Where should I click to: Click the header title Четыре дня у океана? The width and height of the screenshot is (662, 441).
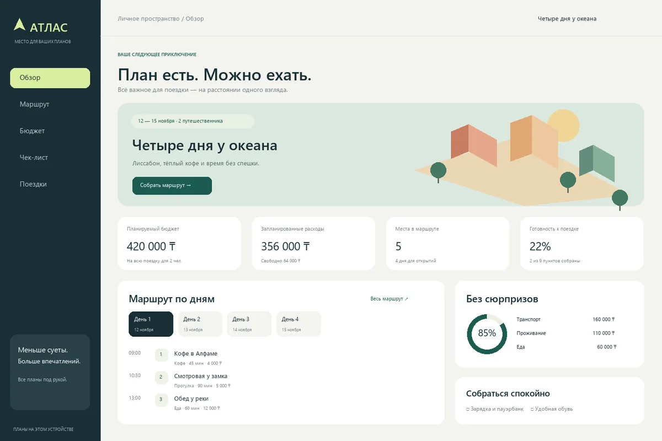tap(567, 19)
